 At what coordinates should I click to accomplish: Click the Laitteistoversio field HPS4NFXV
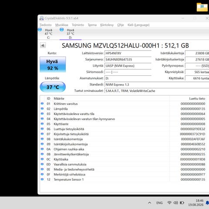click(x=128, y=53)
